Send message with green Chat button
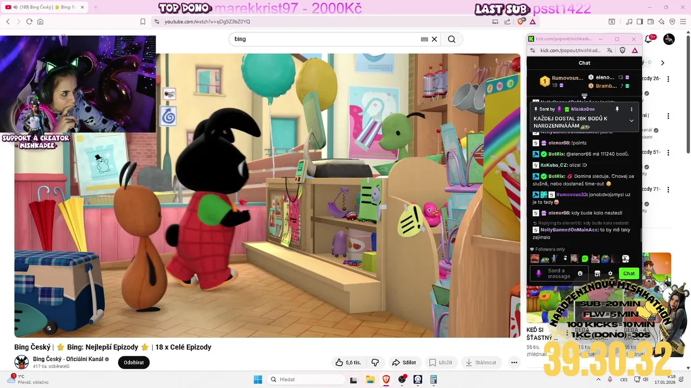Viewport: 691px width, 388px height. tap(629, 273)
